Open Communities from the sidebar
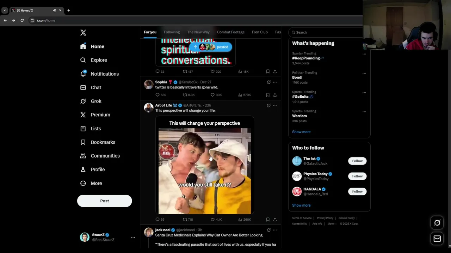451x253 pixels. click(x=100, y=156)
